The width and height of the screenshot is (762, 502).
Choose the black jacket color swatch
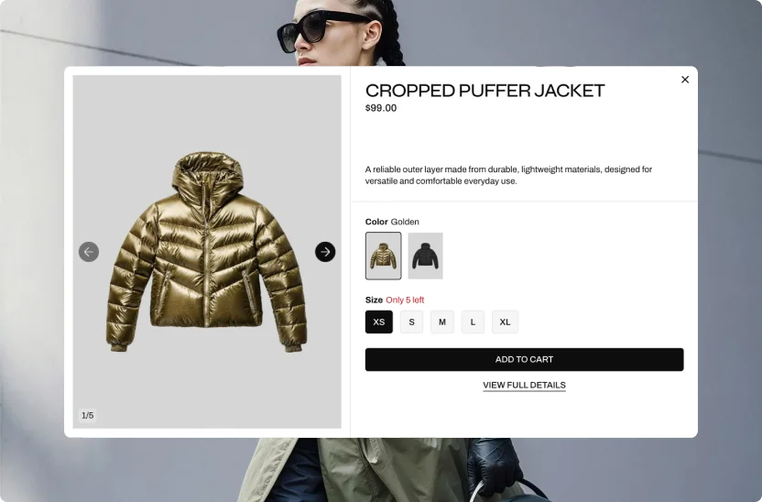point(425,256)
